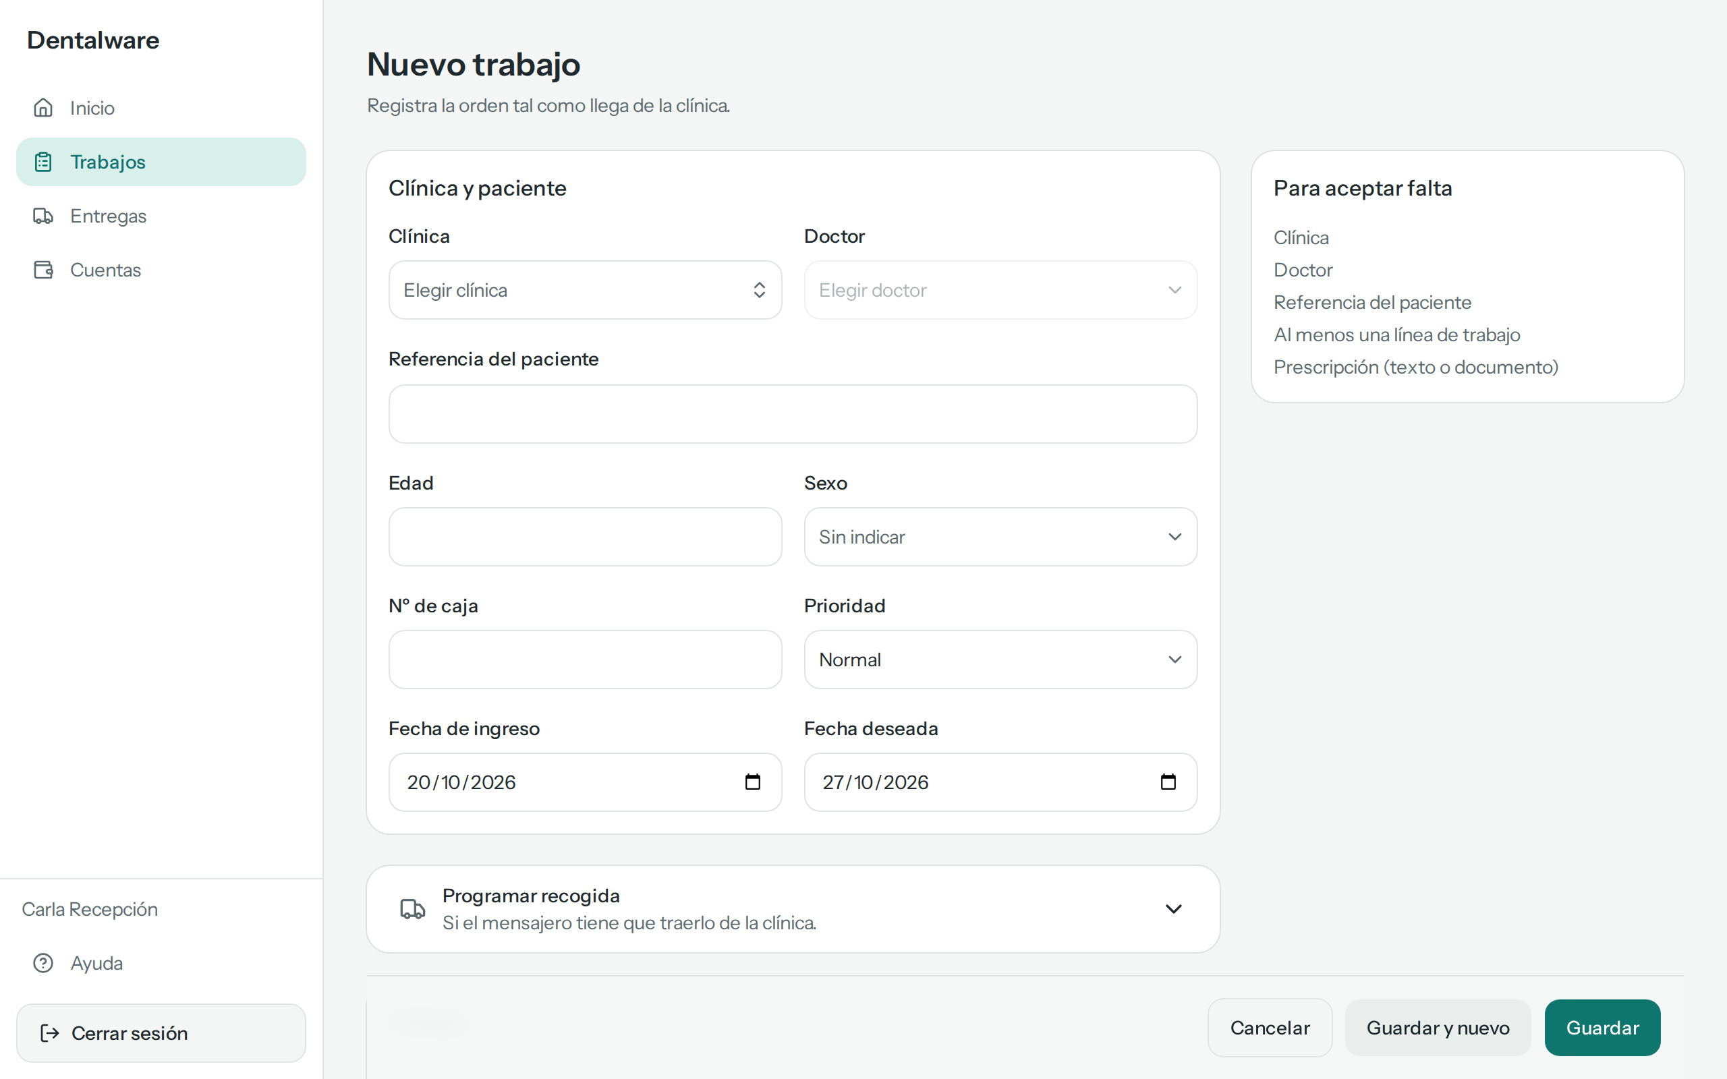Open the Elegir doctor dropdown

tap(1000, 290)
